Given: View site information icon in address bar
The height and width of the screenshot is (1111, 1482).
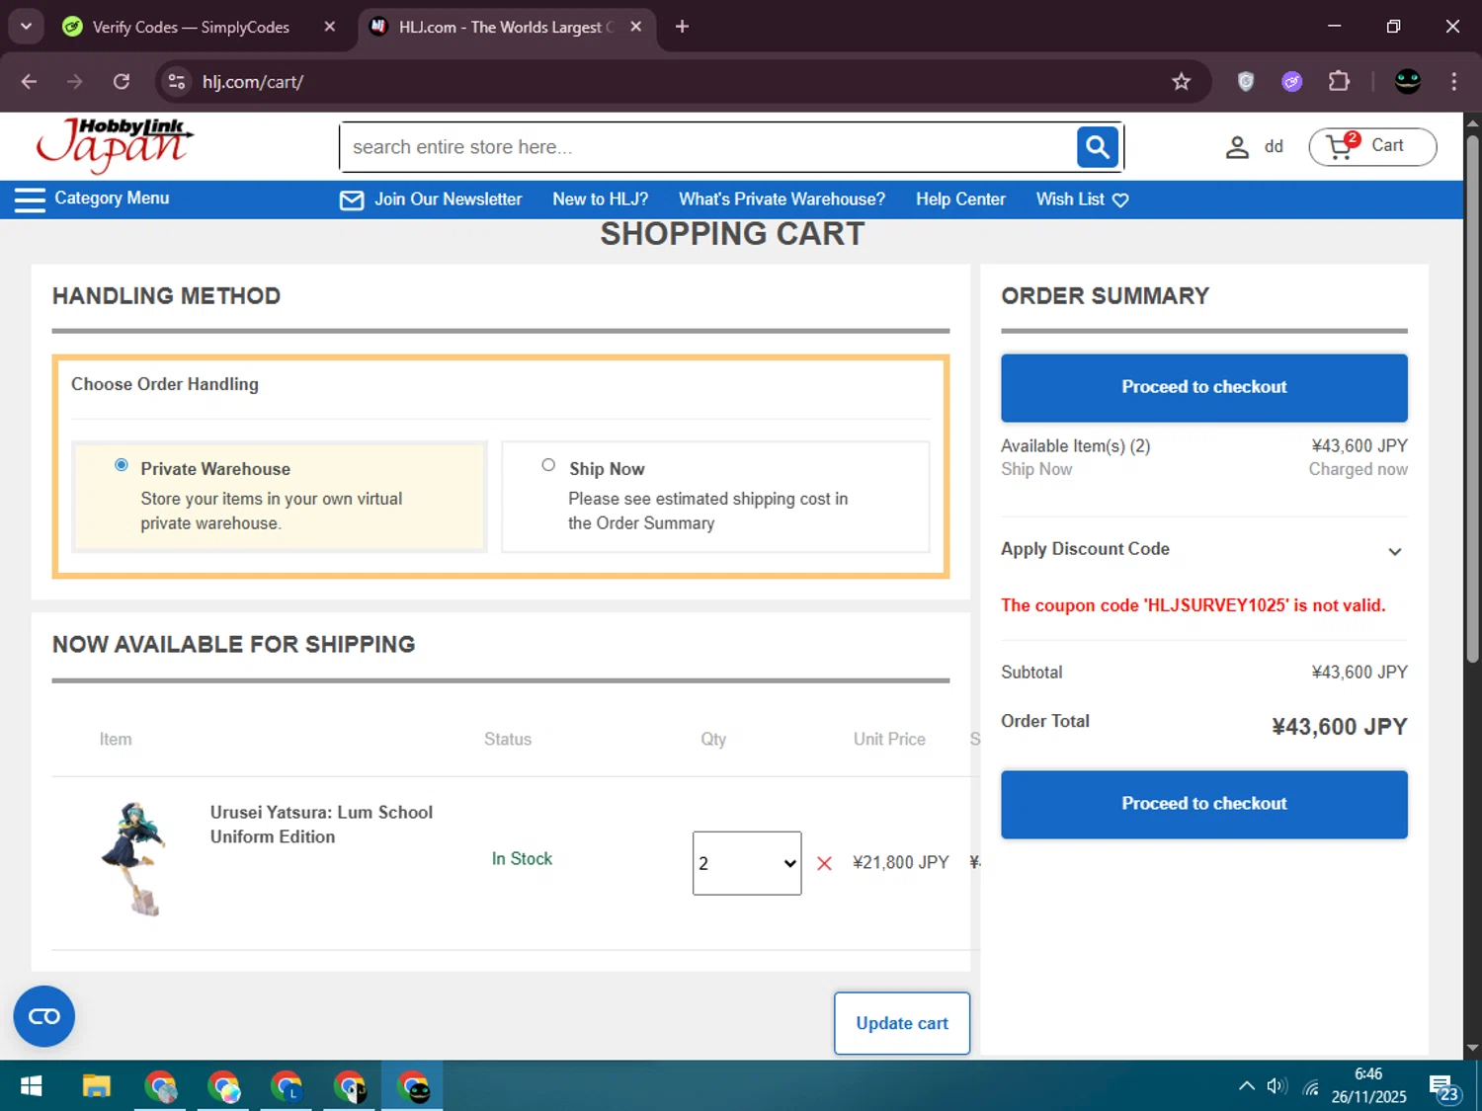Looking at the screenshot, I should coord(177,82).
